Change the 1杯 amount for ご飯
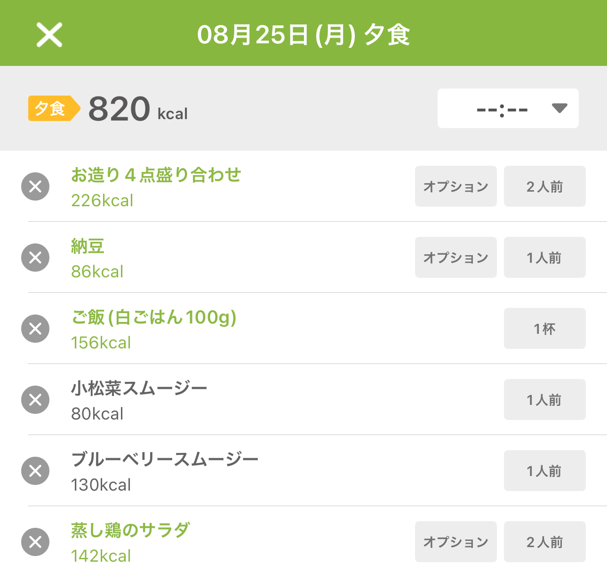This screenshot has height=573, width=607. pos(545,328)
